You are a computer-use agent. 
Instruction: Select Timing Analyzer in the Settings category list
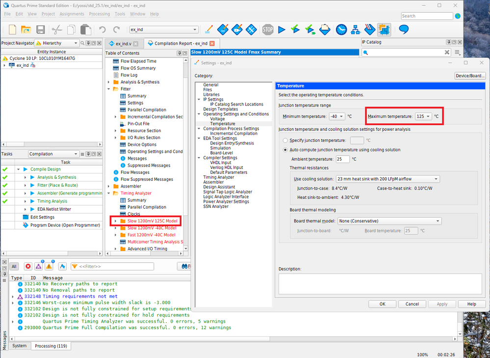218,177
